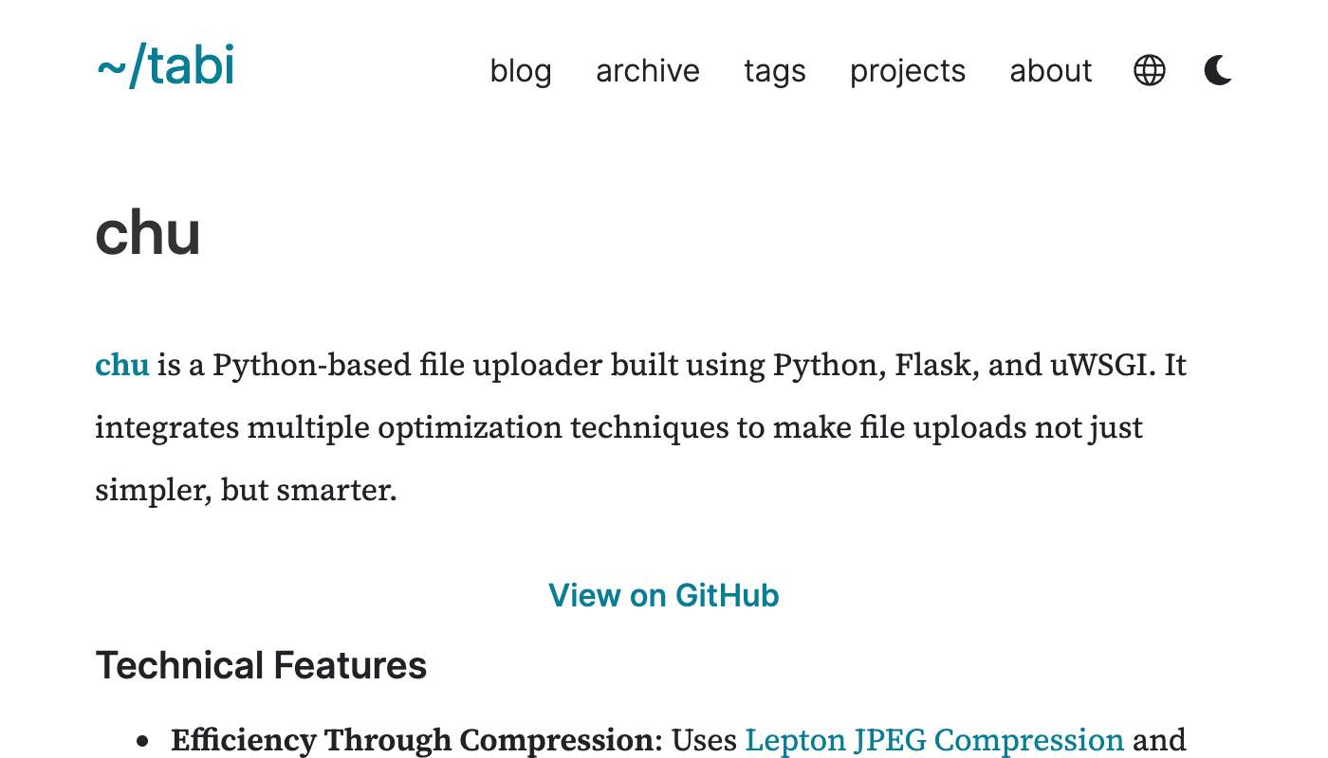Open the globe language switcher
This screenshot has height=758, width=1328.
click(1149, 70)
